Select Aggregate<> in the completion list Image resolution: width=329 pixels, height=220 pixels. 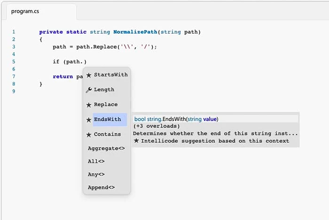pos(106,148)
